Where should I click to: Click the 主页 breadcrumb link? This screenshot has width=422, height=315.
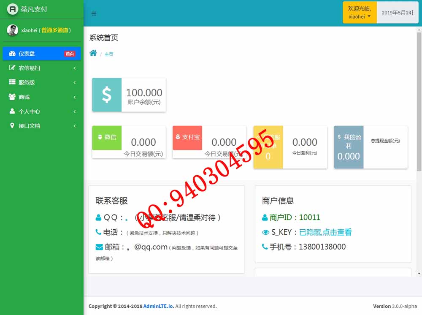[x=109, y=54]
